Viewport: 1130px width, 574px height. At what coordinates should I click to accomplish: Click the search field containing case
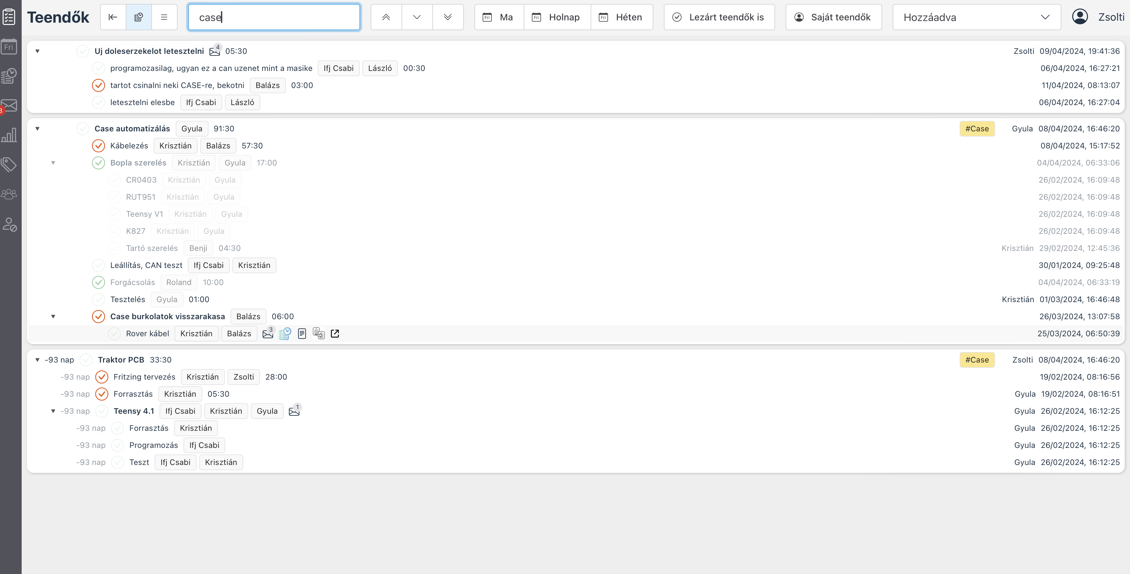point(274,17)
